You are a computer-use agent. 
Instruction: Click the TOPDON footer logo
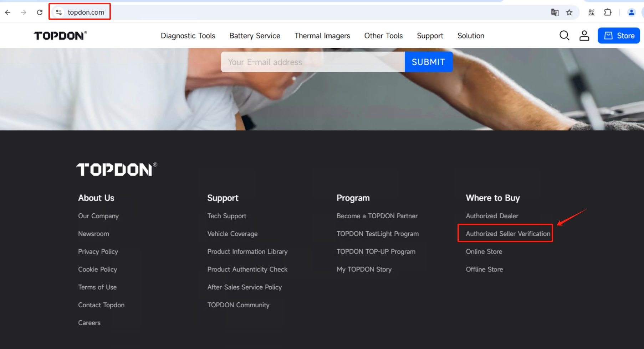[x=117, y=170]
